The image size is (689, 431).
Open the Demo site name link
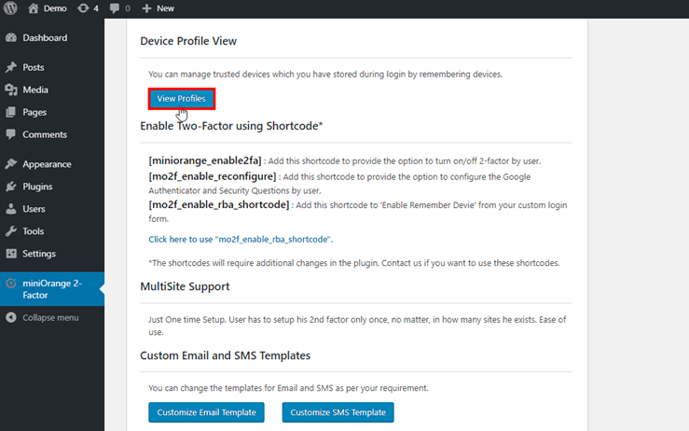tap(55, 8)
